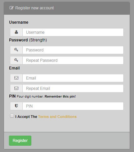This screenshot has height=152, width=134.
Task: Click the shield icon beside PIN field
Action: tap(16, 106)
